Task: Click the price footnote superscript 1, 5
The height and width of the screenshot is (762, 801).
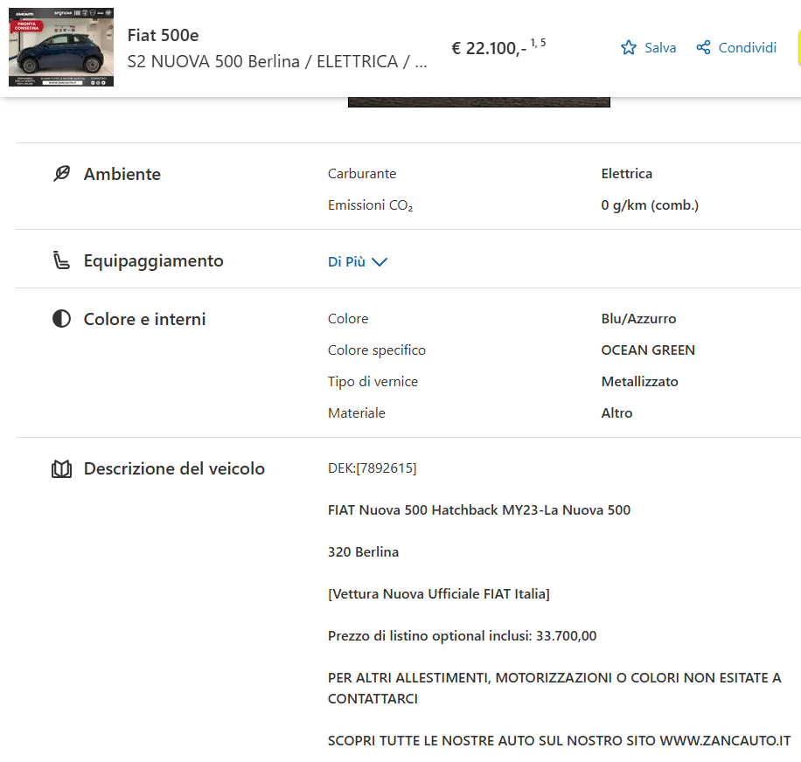Action: (538, 43)
